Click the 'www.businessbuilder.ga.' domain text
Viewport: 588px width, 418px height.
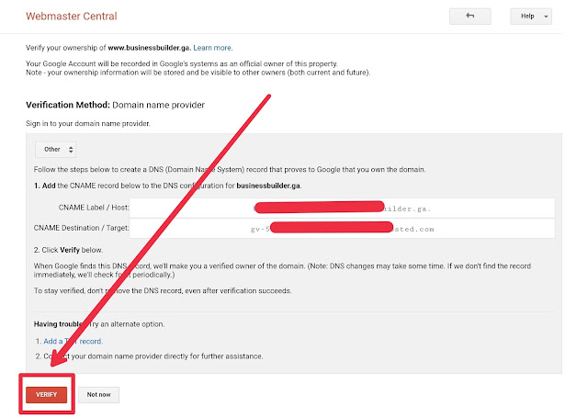150,48
